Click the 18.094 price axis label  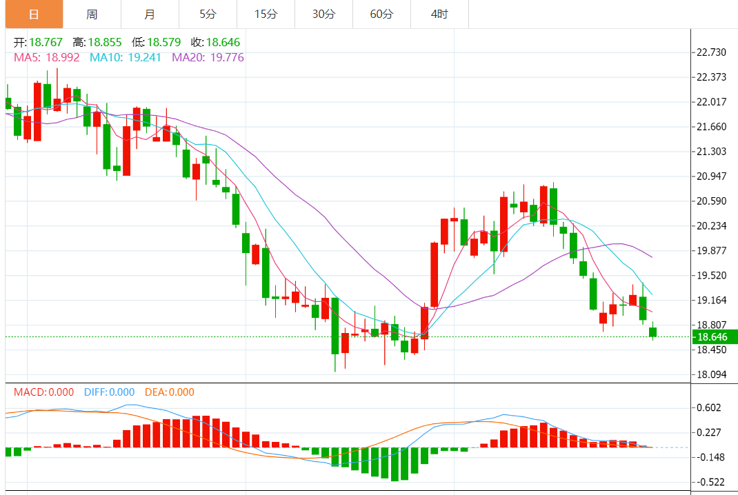point(711,374)
